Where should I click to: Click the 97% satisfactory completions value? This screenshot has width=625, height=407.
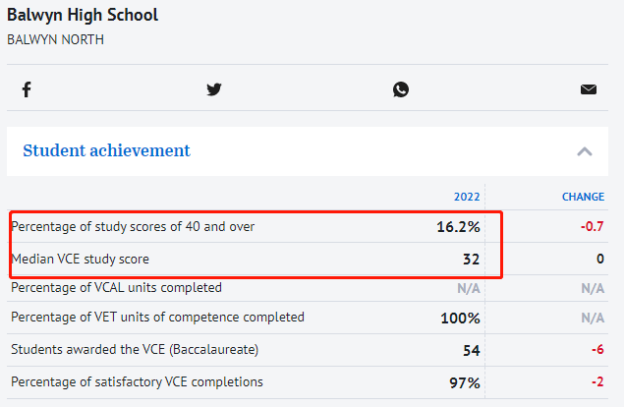point(465,382)
